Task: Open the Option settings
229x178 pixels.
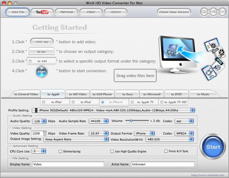Action: point(116,12)
